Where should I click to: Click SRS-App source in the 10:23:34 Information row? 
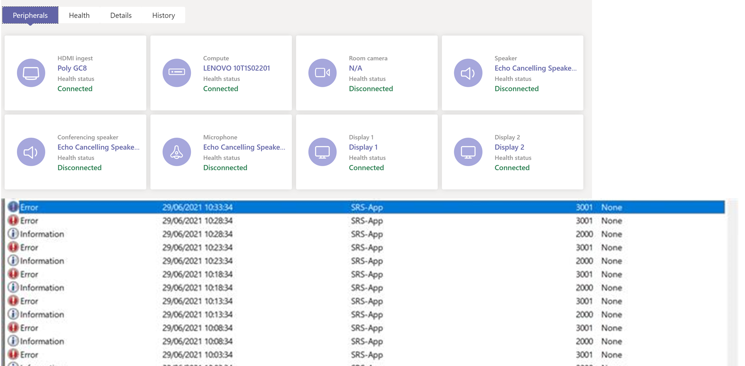pyautogui.click(x=367, y=261)
